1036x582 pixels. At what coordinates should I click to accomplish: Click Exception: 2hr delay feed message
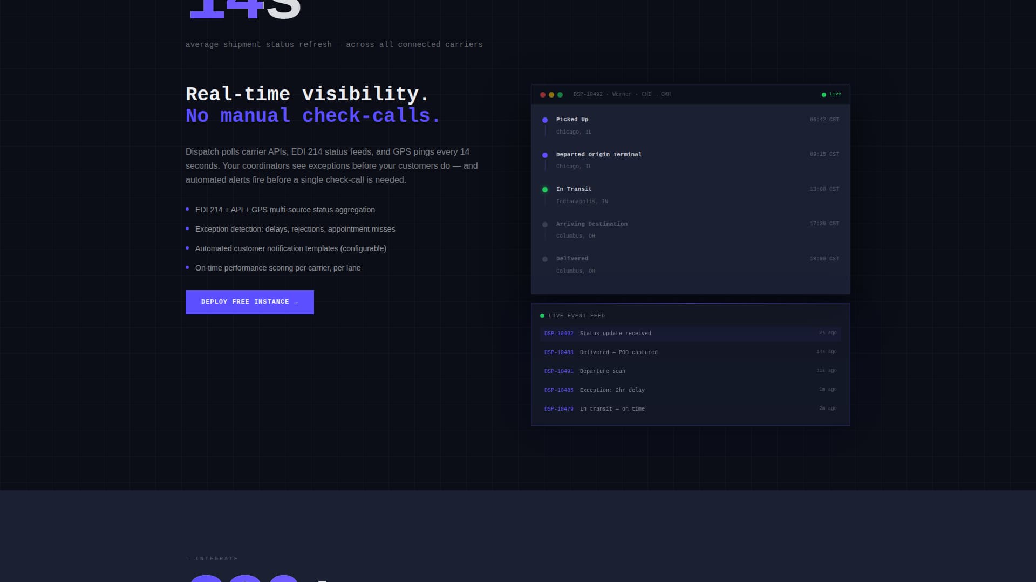click(x=612, y=390)
